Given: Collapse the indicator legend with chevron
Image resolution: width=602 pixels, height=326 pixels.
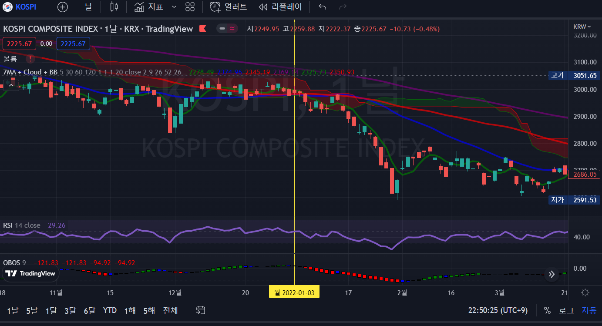Looking at the screenshot, I should tap(11, 86).
